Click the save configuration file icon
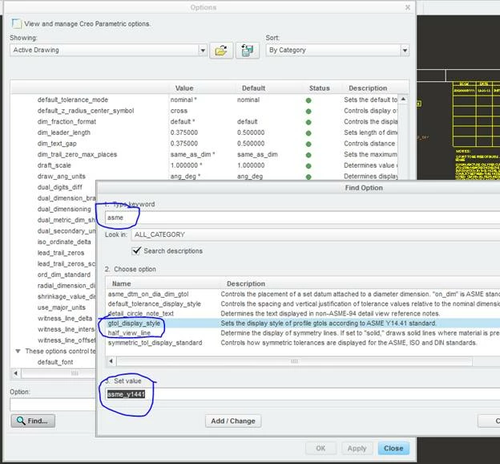This screenshot has height=464, width=500. pos(247,50)
